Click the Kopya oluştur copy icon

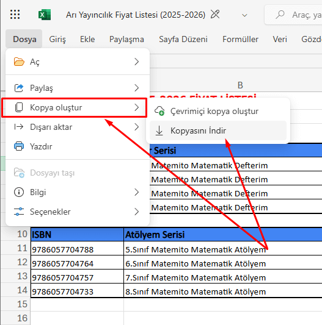point(19,107)
